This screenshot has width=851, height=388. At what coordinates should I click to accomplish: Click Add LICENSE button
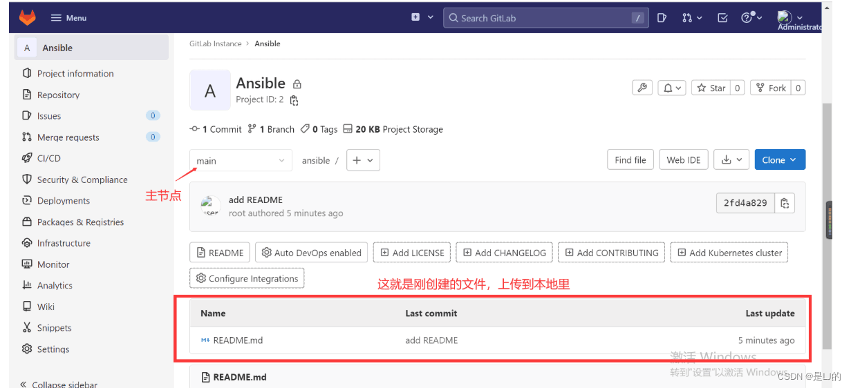pyautogui.click(x=412, y=253)
